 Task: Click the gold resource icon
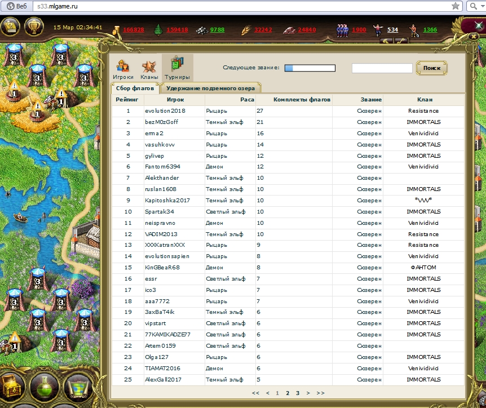click(117, 30)
